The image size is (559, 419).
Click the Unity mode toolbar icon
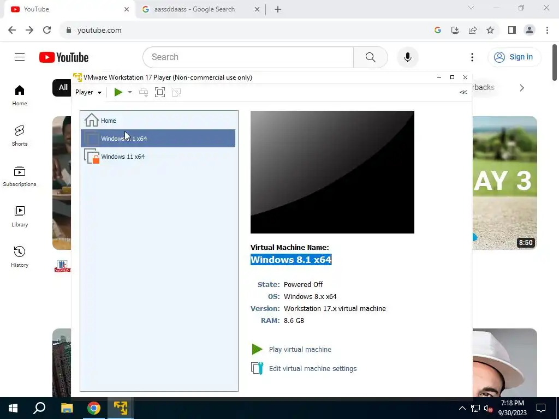[176, 92]
